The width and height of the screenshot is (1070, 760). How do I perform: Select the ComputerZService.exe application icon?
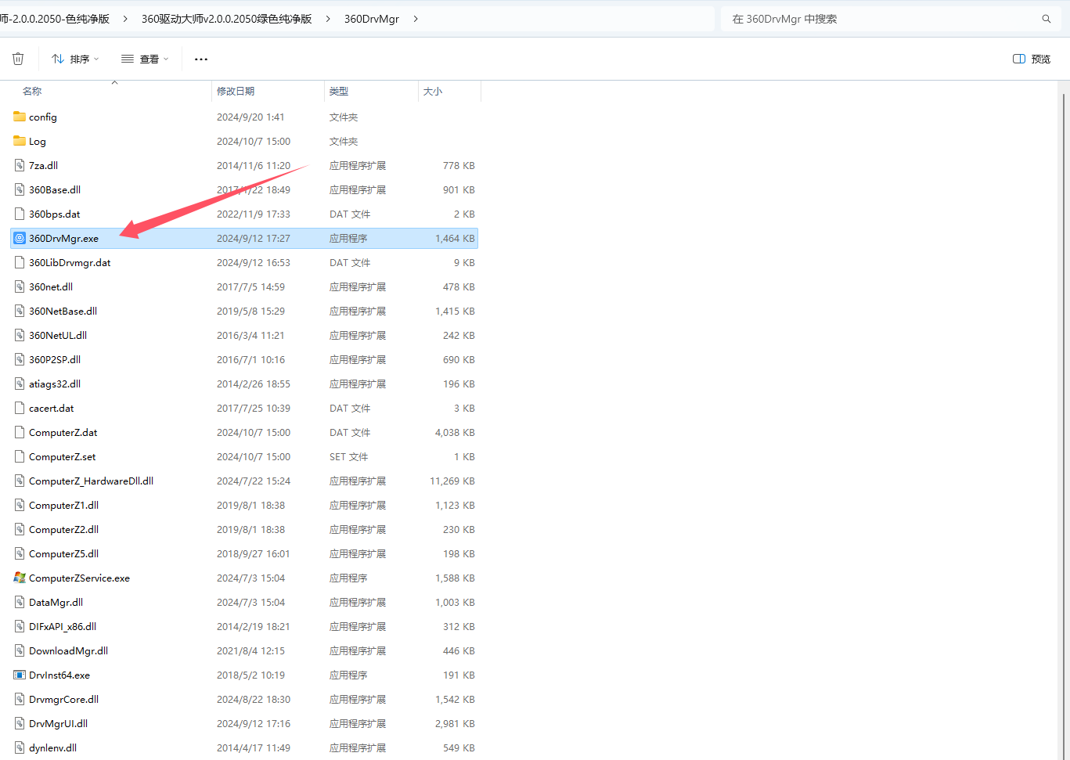point(20,578)
